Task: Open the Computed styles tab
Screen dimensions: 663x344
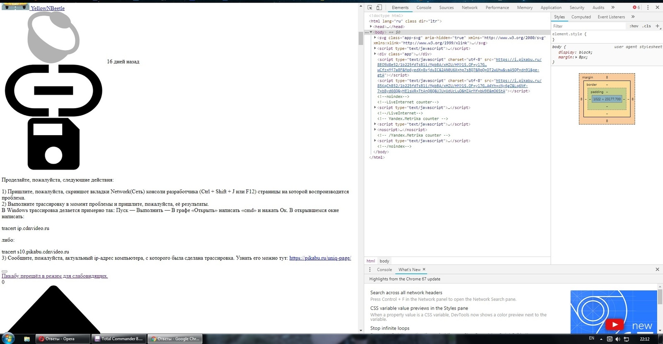Action: click(581, 17)
